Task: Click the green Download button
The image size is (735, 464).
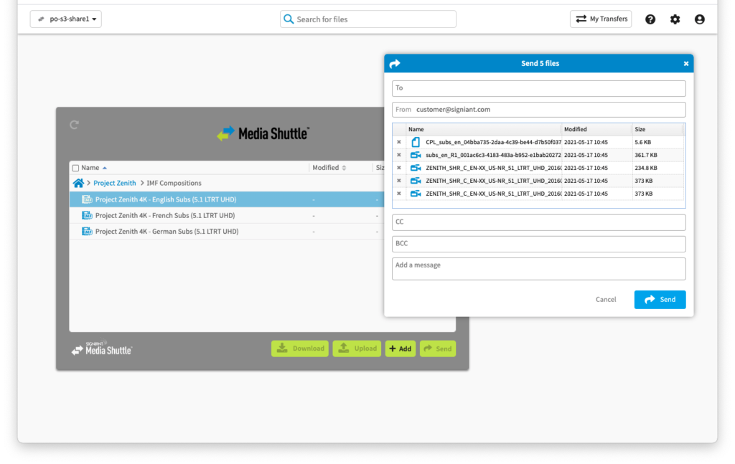Action: pyautogui.click(x=300, y=349)
